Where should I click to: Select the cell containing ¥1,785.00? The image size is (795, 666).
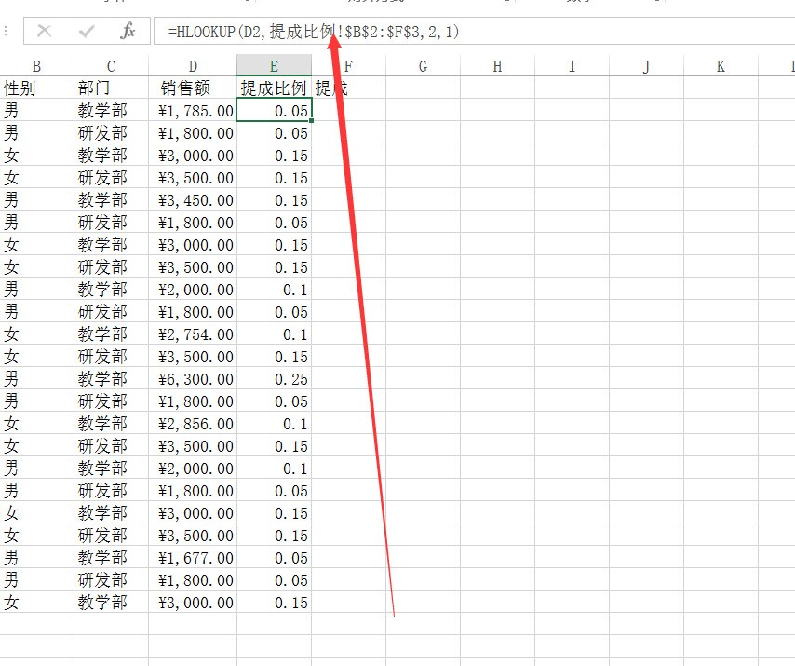(x=193, y=111)
